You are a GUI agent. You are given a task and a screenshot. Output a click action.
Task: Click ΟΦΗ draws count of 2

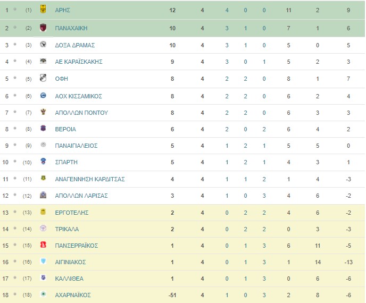246,79
